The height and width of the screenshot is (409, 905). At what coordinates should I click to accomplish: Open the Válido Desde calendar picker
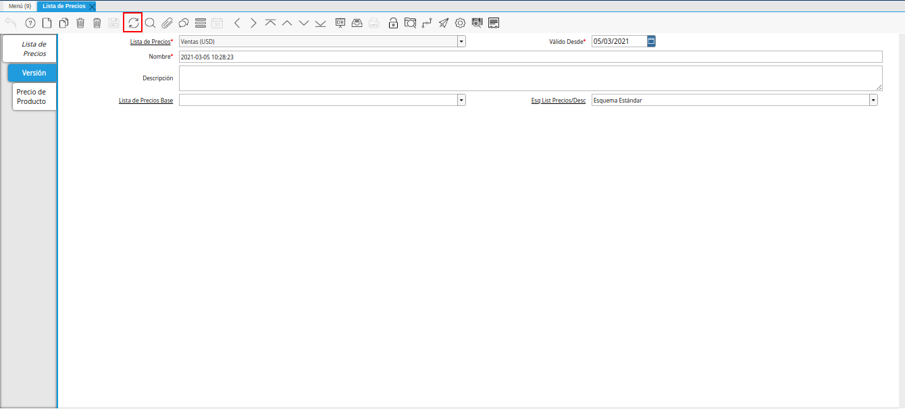(x=651, y=41)
